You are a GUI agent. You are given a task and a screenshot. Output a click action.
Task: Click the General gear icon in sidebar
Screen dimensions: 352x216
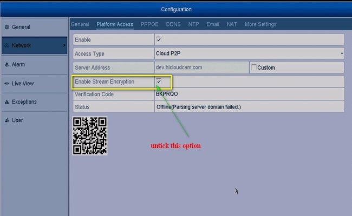pyautogui.click(x=7, y=27)
